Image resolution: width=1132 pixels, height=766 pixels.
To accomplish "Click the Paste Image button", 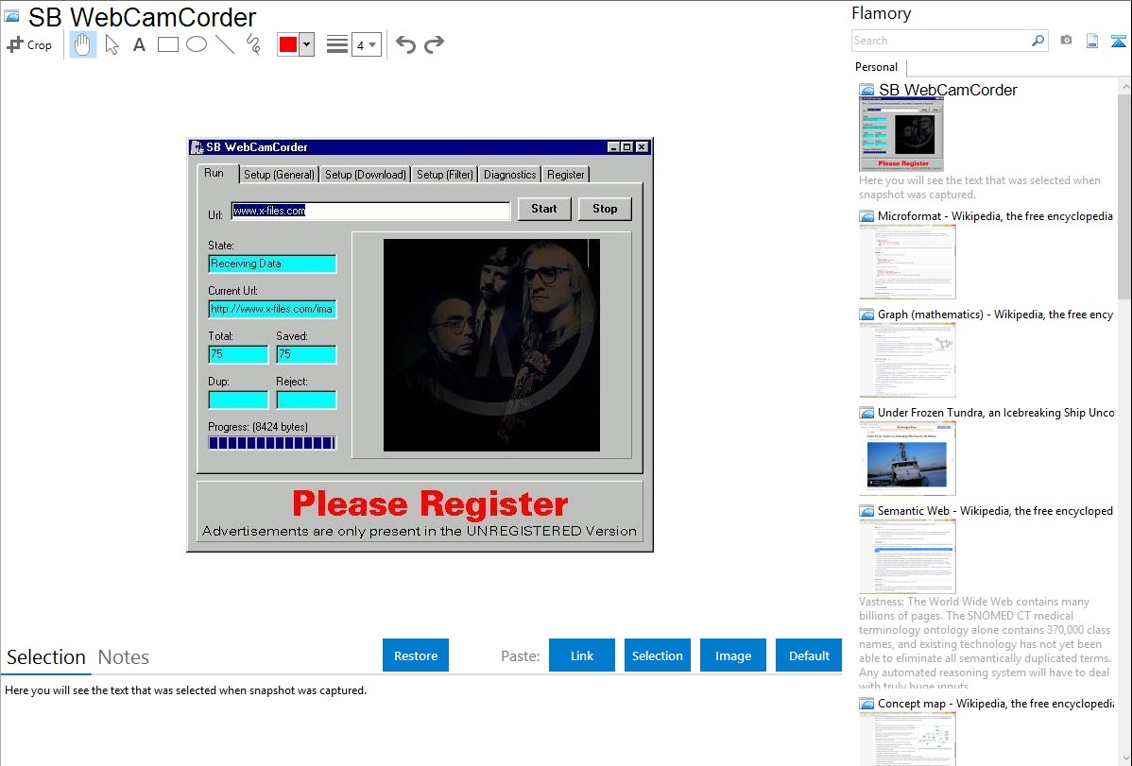I will 732,655.
